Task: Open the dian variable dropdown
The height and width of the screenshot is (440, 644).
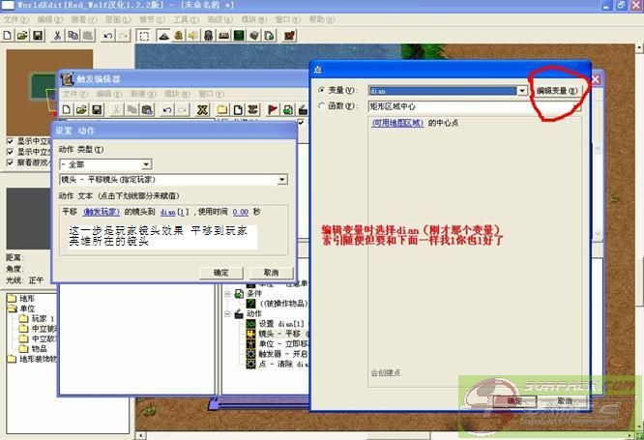Action: point(522,90)
